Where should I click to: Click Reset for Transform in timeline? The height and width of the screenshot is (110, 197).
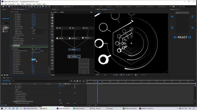click(x=60, y=102)
